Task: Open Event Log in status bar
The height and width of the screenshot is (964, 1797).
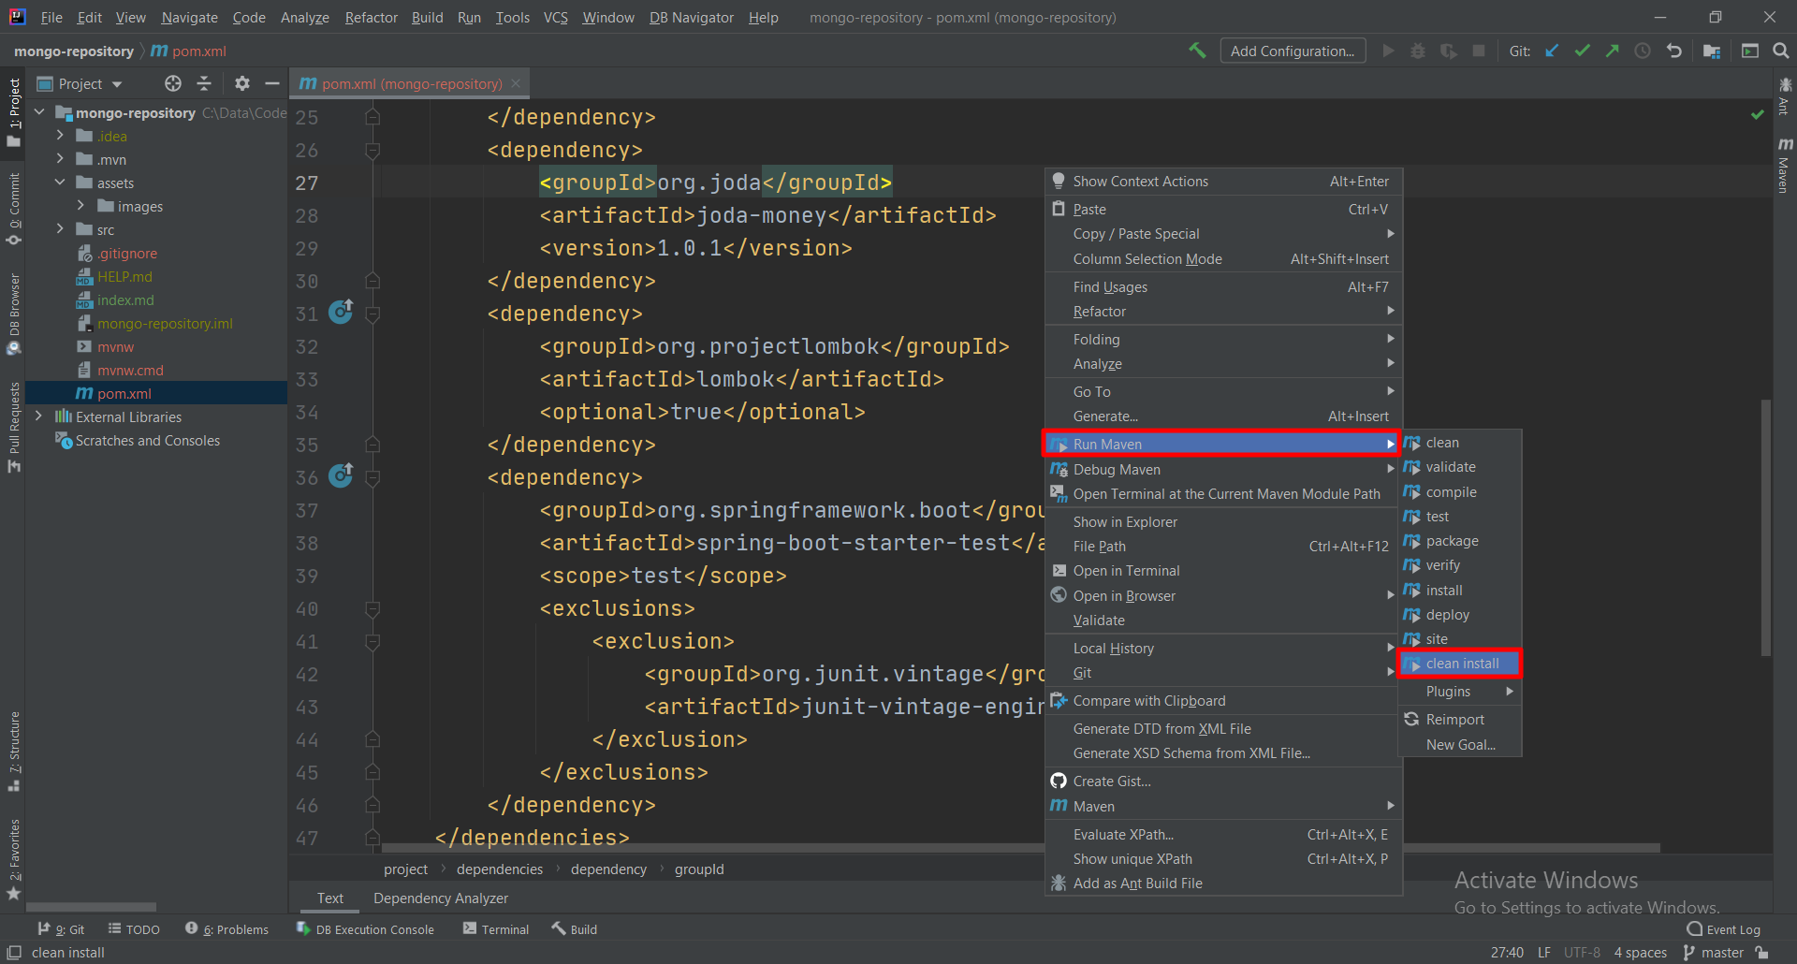Action: tap(1723, 929)
